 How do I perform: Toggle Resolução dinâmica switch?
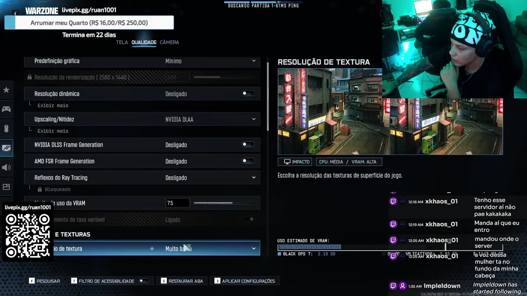248,94
